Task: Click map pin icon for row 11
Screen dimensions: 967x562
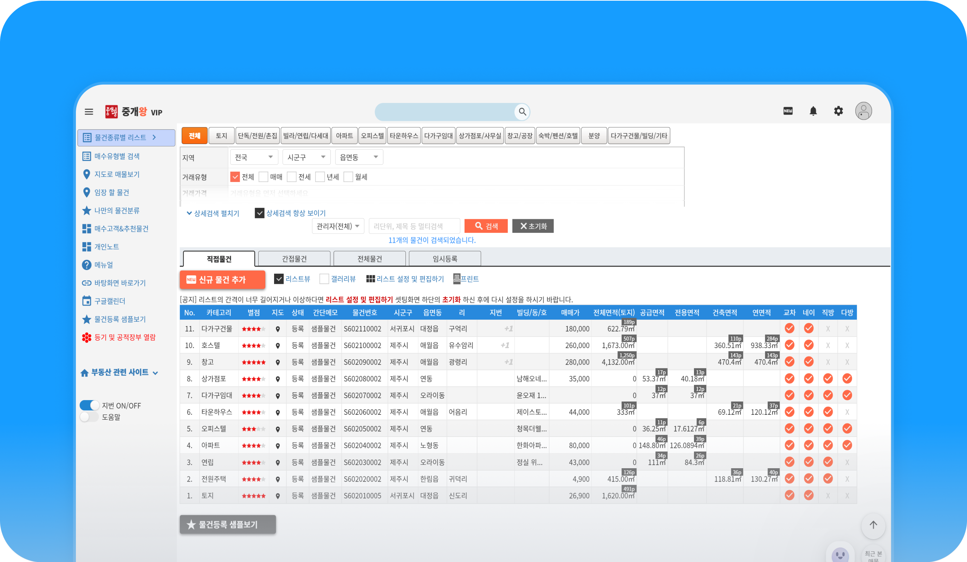Action: click(x=278, y=329)
